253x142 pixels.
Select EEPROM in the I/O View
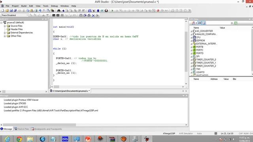click(x=200, y=41)
